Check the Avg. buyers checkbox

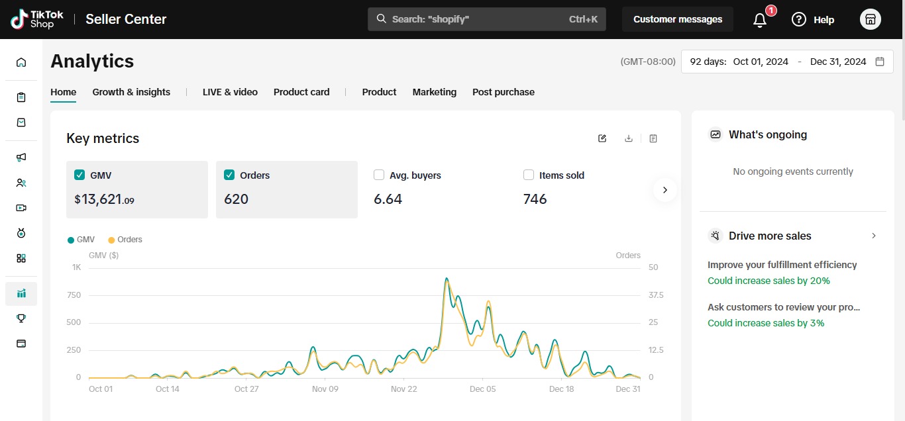pyautogui.click(x=379, y=175)
